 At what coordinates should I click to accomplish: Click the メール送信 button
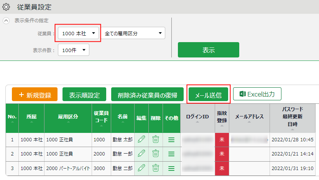(x=209, y=95)
